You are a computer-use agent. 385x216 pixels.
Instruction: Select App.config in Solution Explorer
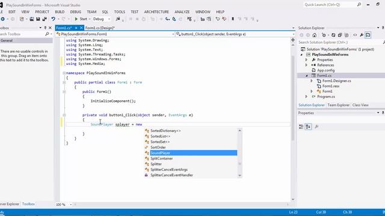click(325, 70)
